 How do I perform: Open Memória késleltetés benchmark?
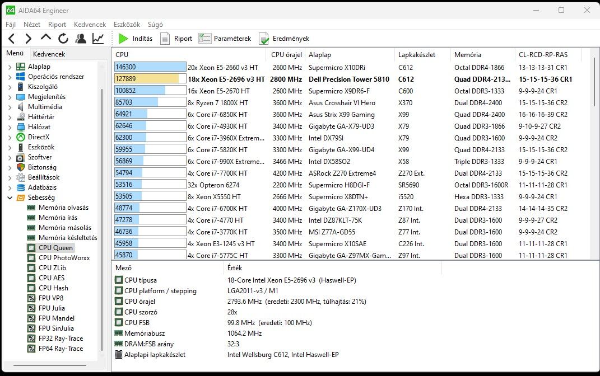click(x=68, y=238)
